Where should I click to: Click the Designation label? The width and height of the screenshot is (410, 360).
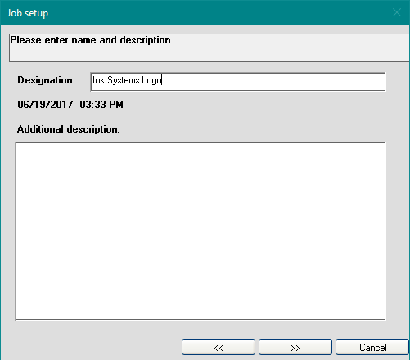coord(46,80)
